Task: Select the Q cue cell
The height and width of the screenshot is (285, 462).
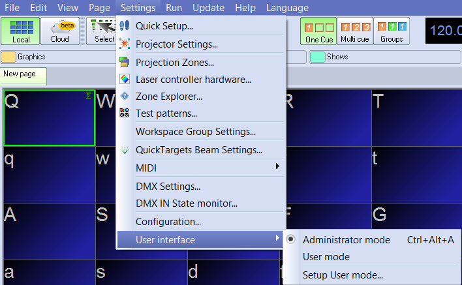Action: pyautogui.click(x=49, y=118)
